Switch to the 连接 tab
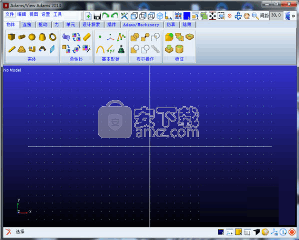This screenshot has width=299, height=240. tap(27, 25)
